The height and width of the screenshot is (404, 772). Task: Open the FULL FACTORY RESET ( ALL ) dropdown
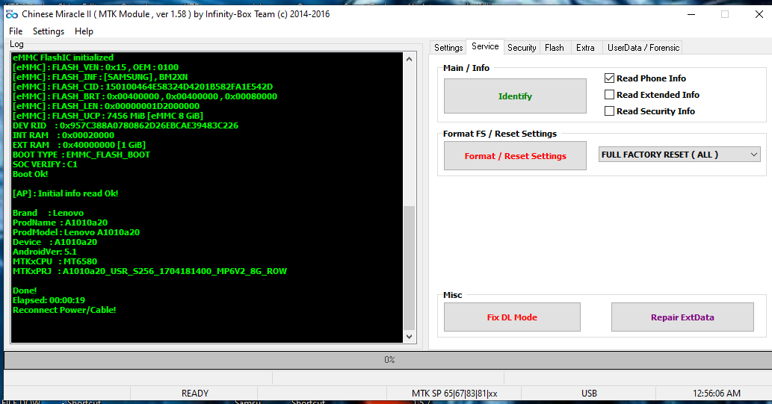679,155
